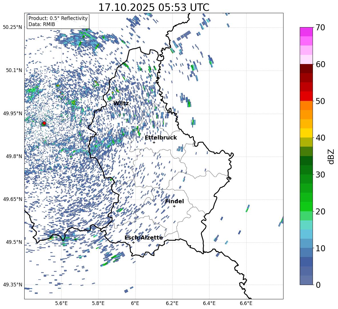Pick the bright red swatch just above 50 dBZ
Screen dimensions: 338x309
pos(306,96)
